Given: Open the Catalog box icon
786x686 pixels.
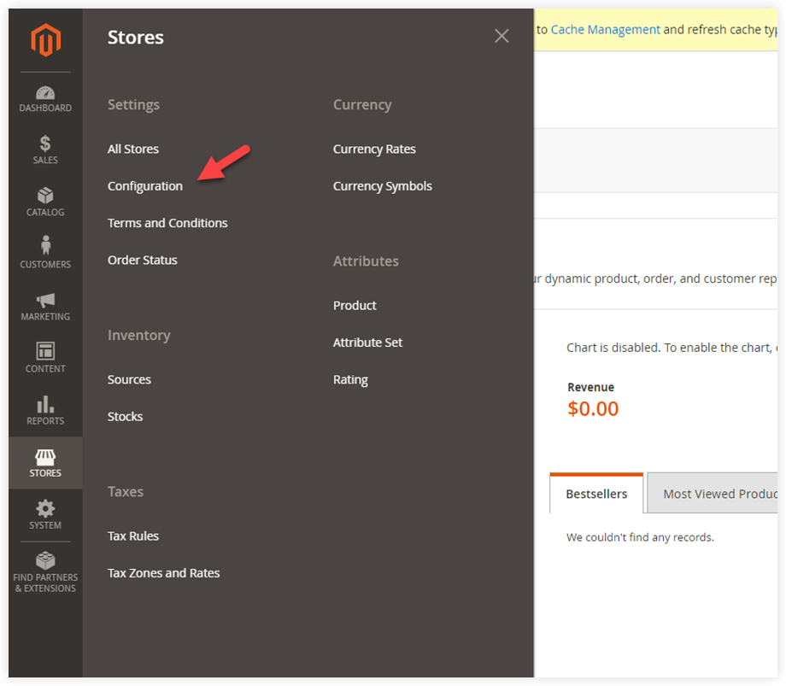Looking at the screenshot, I should (x=45, y=196).
